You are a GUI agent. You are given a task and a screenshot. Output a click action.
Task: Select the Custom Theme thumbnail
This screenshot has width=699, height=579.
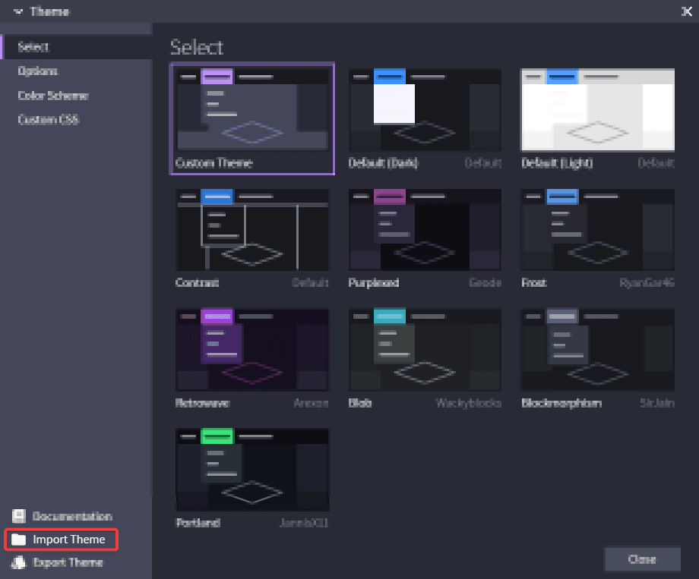pos(252,109)
